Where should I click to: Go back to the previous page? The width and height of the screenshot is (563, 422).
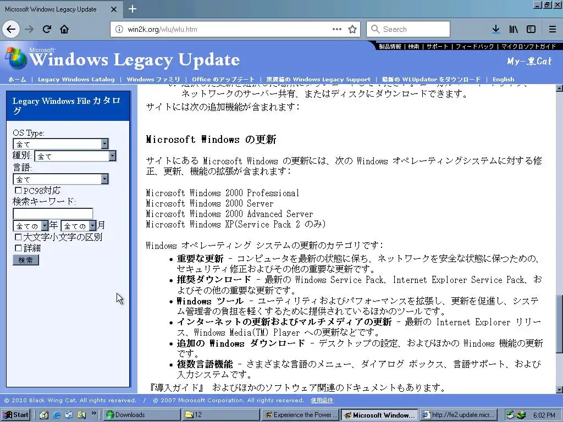(11, 29)
